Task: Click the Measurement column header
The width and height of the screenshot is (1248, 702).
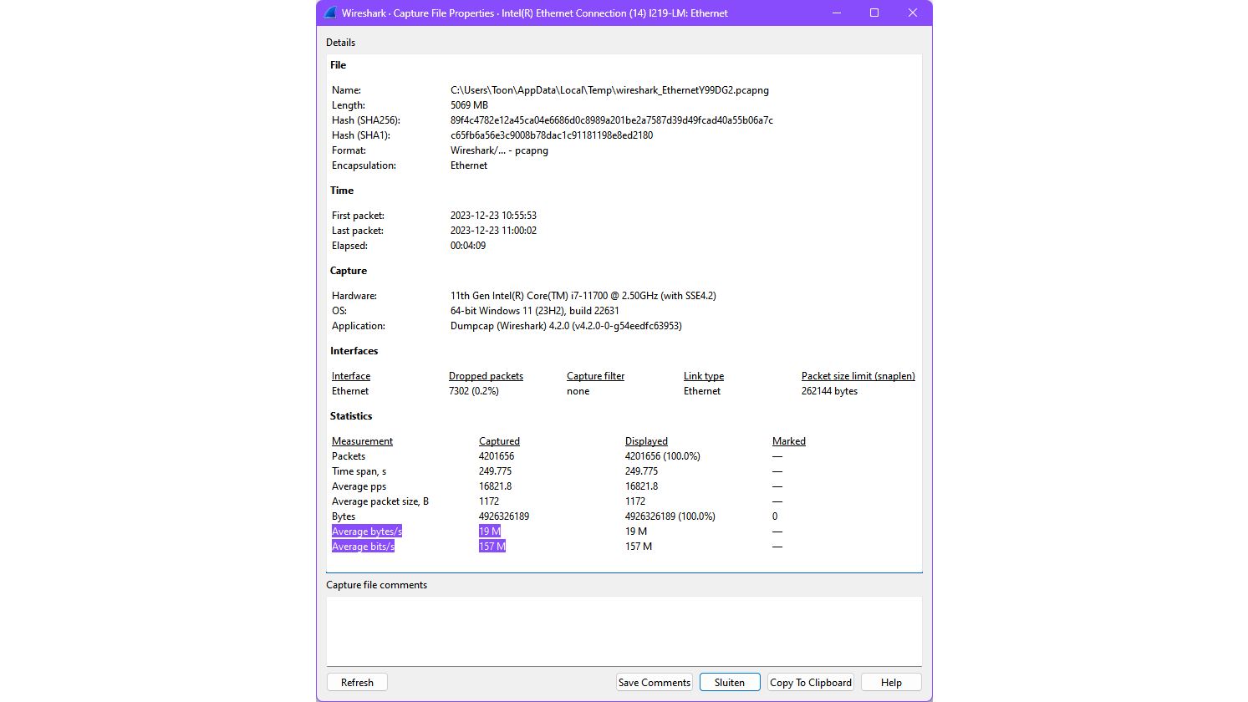Action: click(x=362, y=441)
